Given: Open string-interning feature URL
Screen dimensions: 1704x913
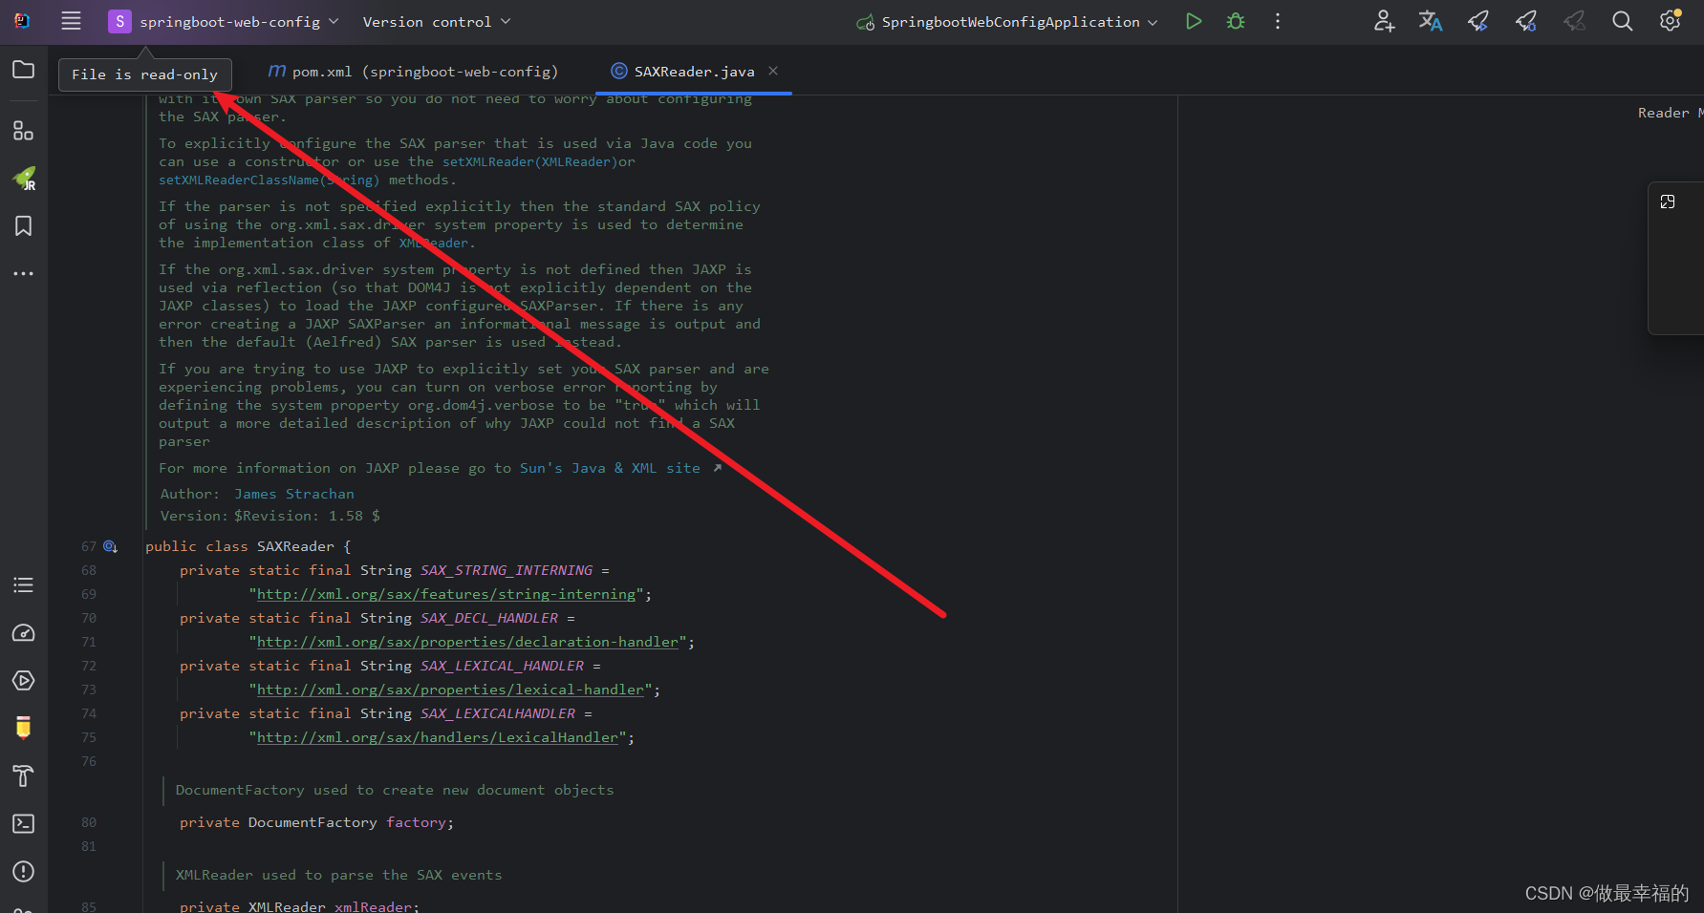Looking at the screenshot, I should (x=446, y=594).
